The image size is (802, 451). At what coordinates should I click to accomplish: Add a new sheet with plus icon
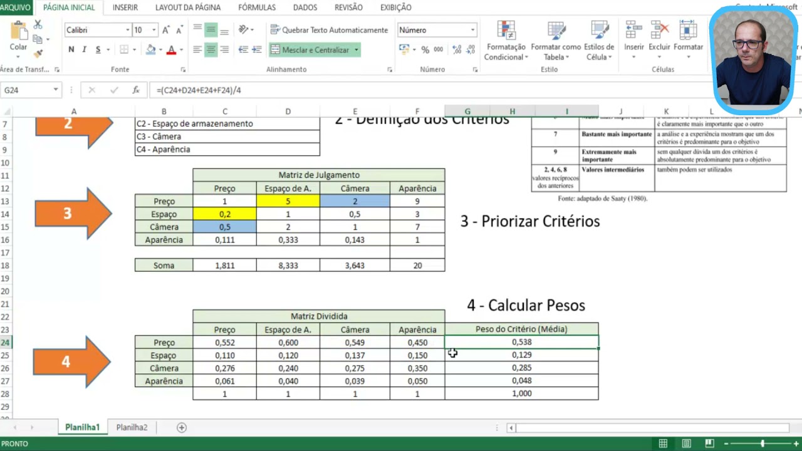182,427
